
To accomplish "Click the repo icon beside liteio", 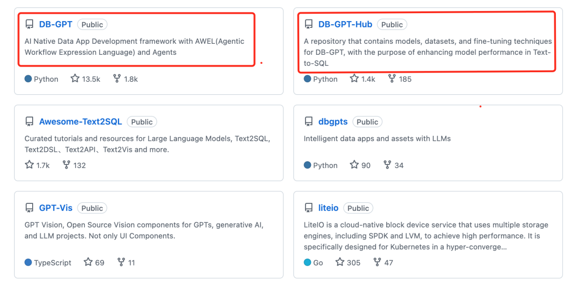I will (308, 208).
